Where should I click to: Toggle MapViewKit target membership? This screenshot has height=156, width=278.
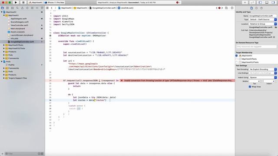236,55
